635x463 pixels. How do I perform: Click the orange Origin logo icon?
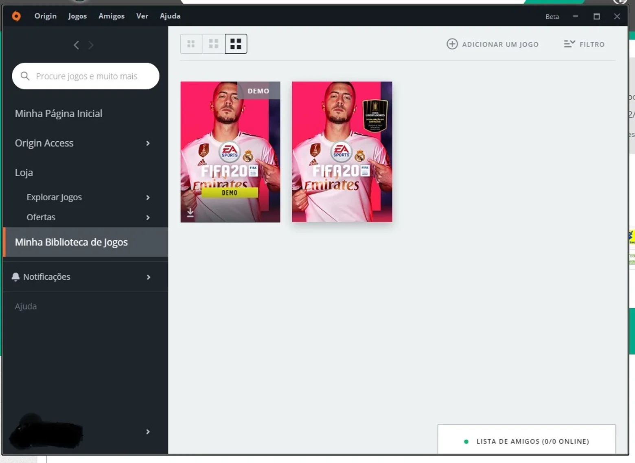16,16
